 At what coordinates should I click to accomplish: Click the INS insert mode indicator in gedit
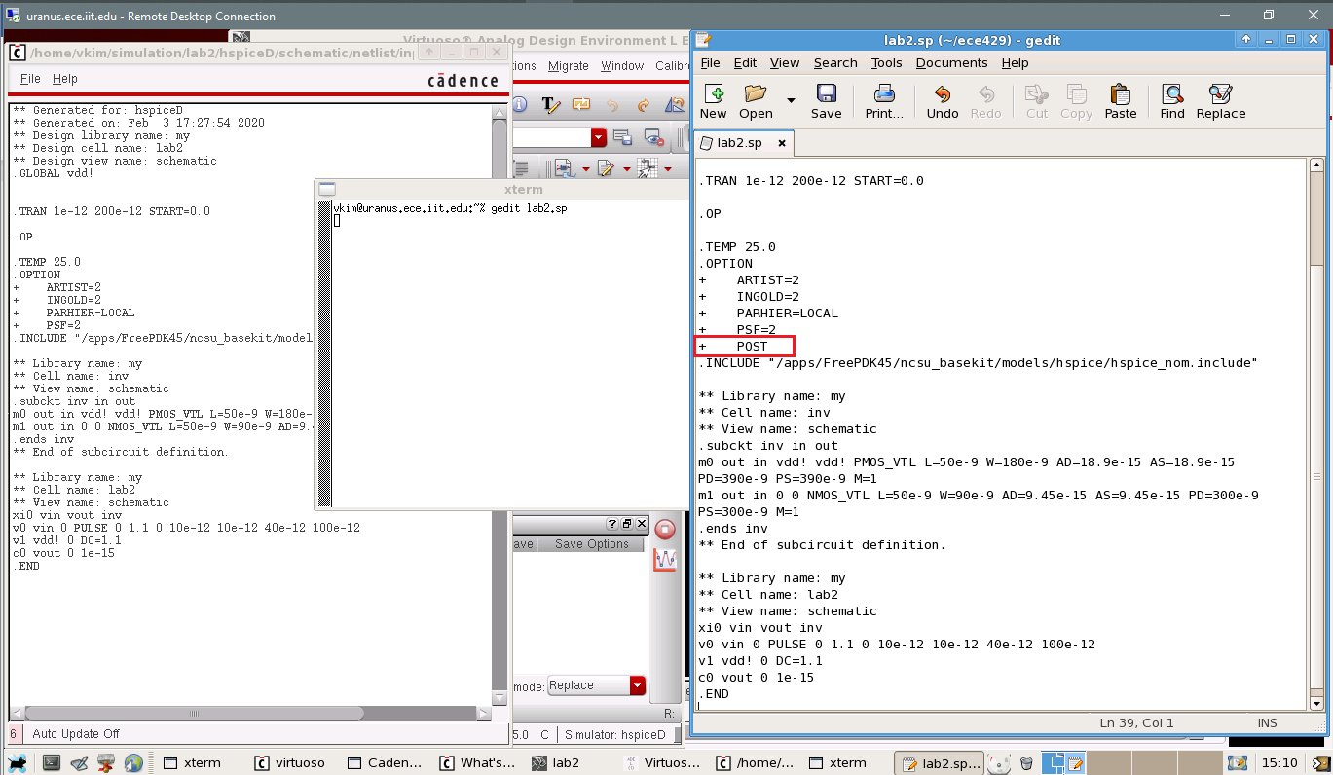(x=1267, y=722)
